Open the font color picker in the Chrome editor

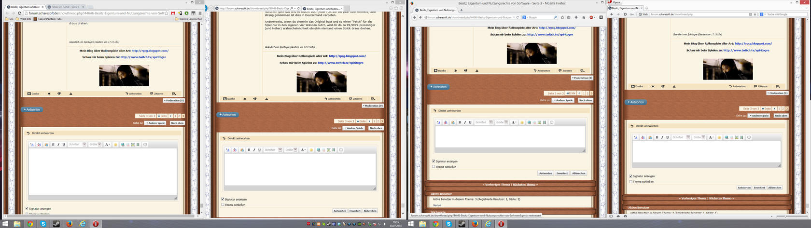coord(107,145)
